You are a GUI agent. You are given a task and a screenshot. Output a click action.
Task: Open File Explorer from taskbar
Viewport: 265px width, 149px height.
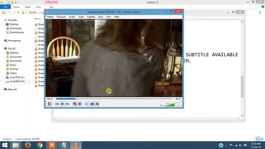coord(16,145)
